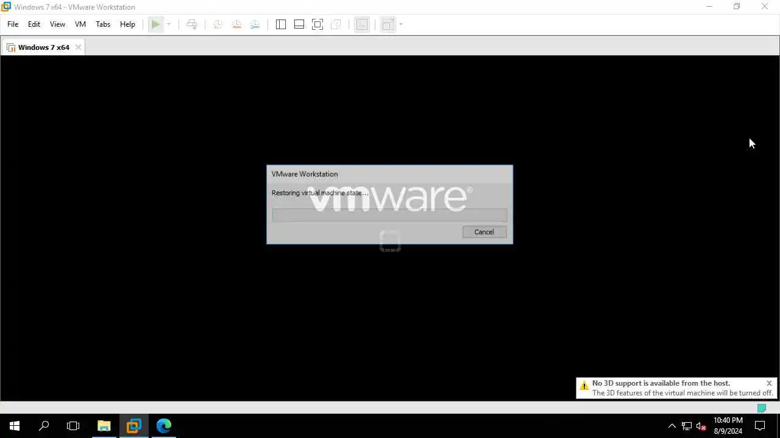Expand the power options dropdown arrow
Screen dimensions: 780x438
pos(169,24)
